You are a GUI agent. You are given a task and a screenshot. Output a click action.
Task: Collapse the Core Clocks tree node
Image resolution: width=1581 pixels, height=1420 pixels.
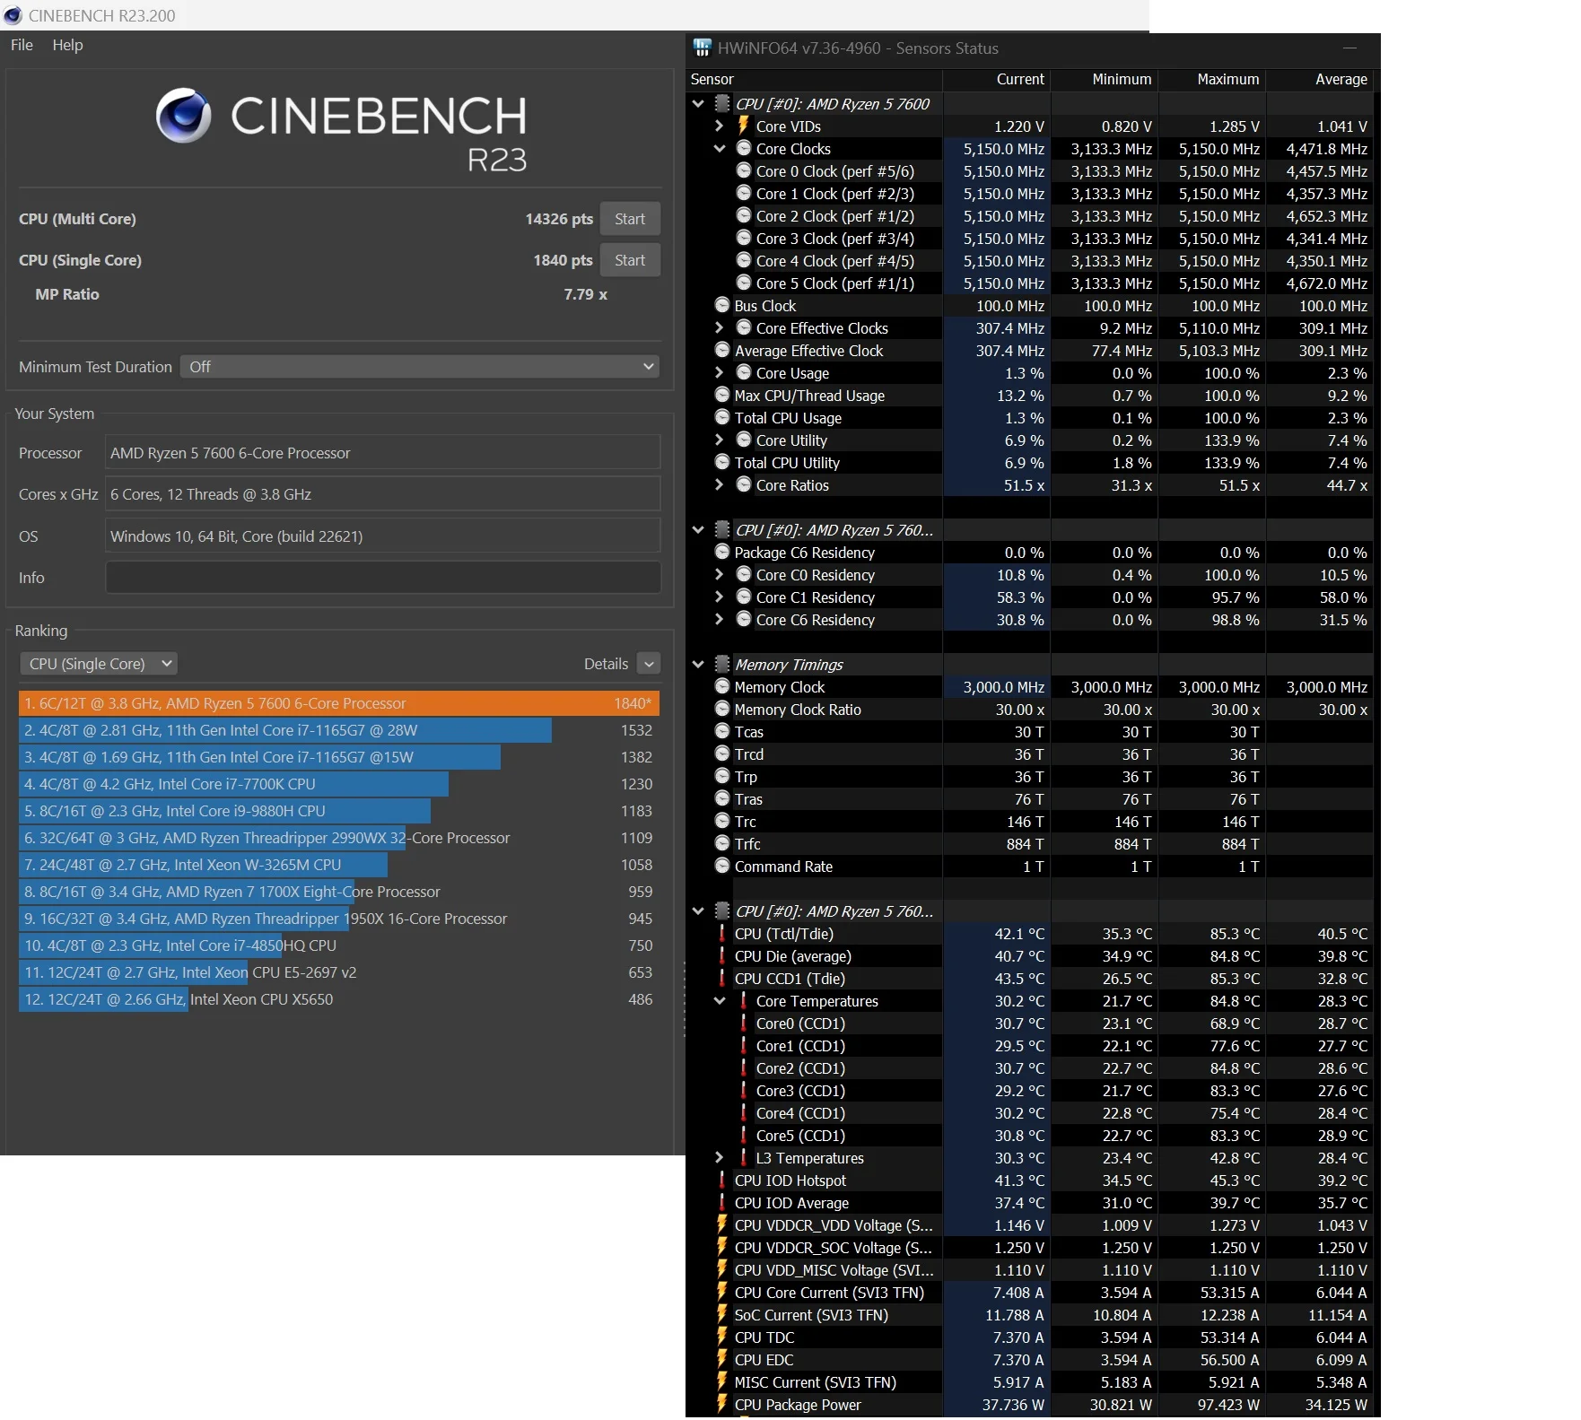click(720, 148)
